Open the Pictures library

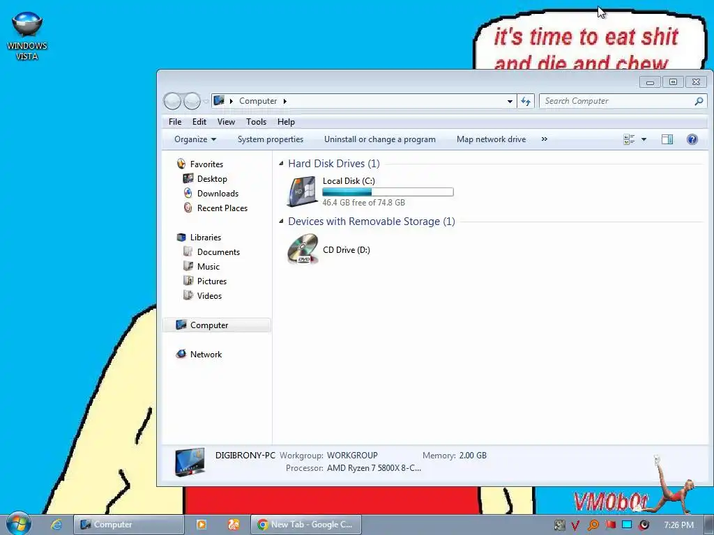point(212,281)
